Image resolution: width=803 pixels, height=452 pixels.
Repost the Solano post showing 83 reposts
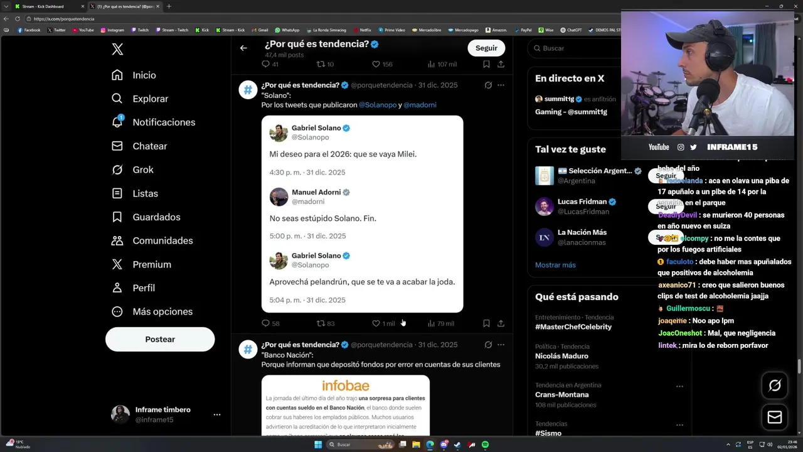[x=326, y=323]
